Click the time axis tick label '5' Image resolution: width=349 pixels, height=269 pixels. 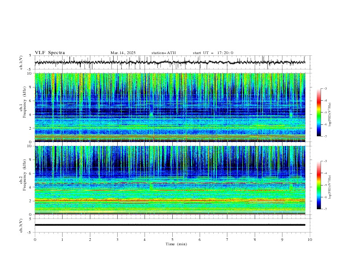pos(172,240)
